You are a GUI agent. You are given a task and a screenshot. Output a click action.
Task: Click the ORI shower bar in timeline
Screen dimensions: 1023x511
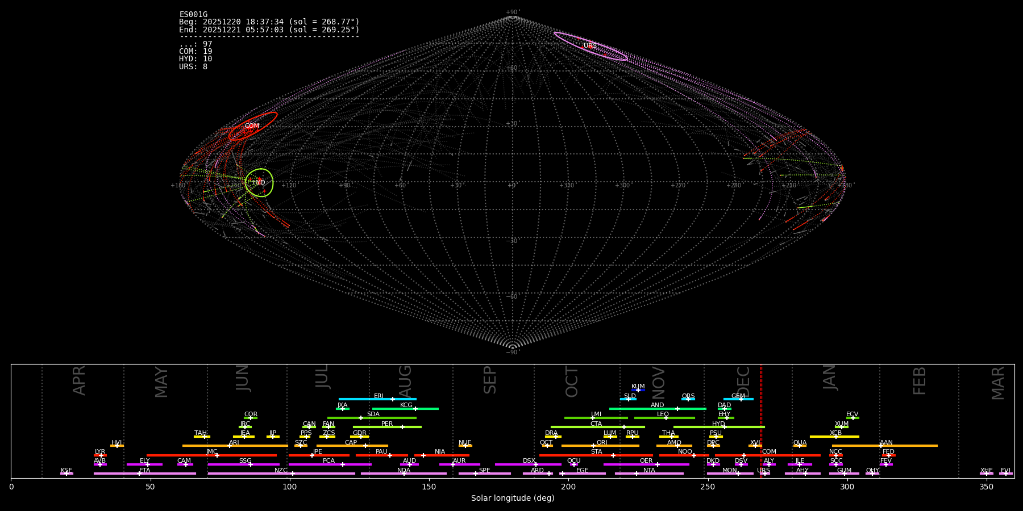point(600,446)
